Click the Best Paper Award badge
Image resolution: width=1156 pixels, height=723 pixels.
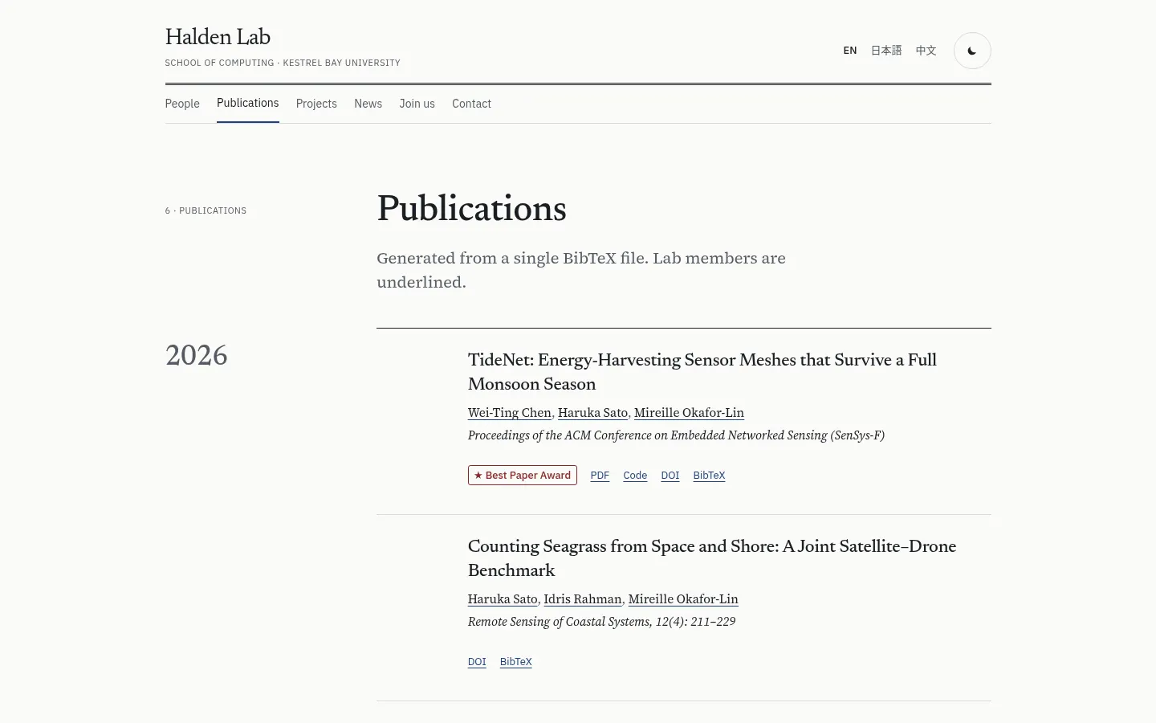point(523,476)
